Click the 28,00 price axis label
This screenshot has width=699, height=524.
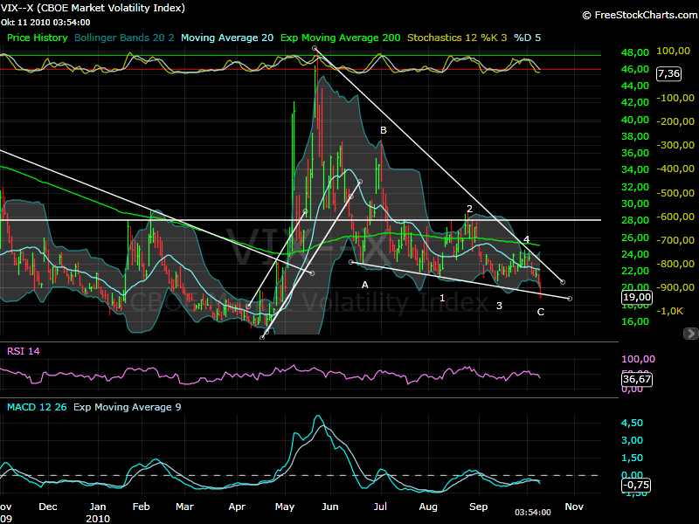[635, 220]
